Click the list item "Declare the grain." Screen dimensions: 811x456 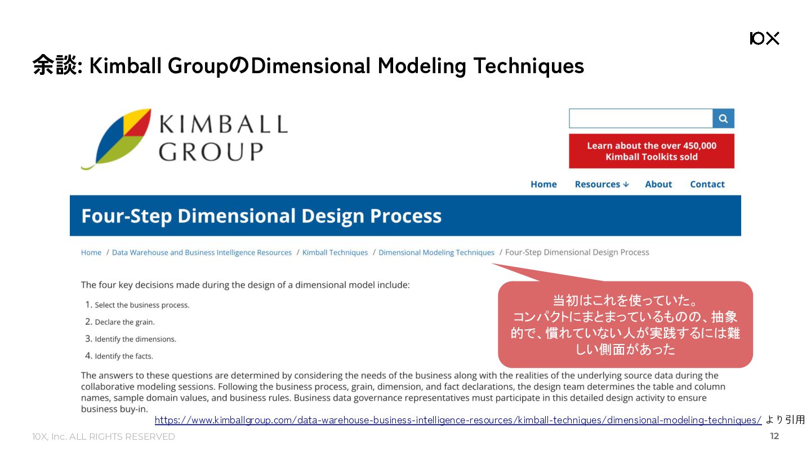(x=124, y=322)
